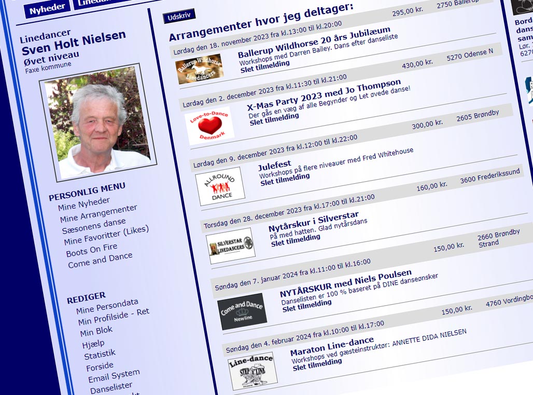This screenshot has height=395, width=533.
Task: Slet tilmelding for Maraton Line-dance
Action: coord(317,365)
